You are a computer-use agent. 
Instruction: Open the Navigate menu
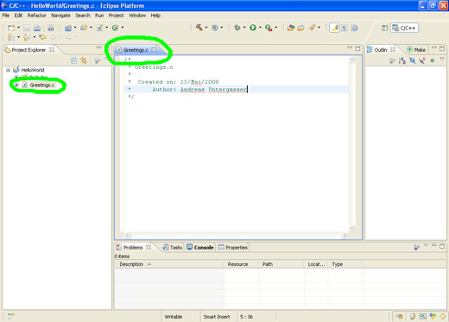tap(60, 16)
